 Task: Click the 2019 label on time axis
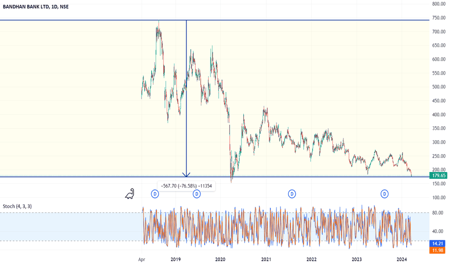coord(175,260)
